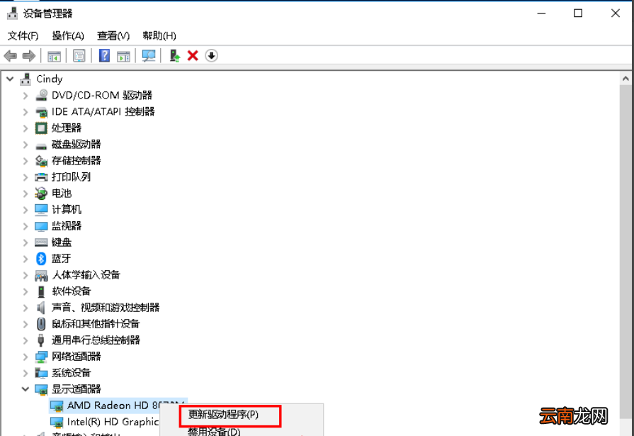This screenshot has height=436, width=634.
Task: Click the battery icon next to 电池
Action: click(x=41, y=194)
